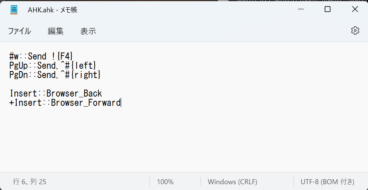
Task: Open the 編集 menu
Action: (56, 31)
